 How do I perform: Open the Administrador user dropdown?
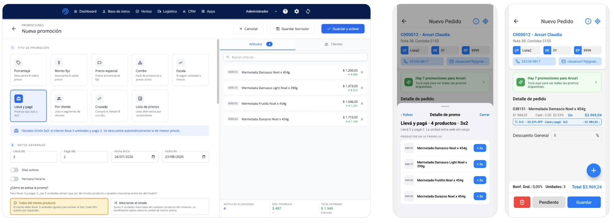pyautogui.click(x=261, y=11)
